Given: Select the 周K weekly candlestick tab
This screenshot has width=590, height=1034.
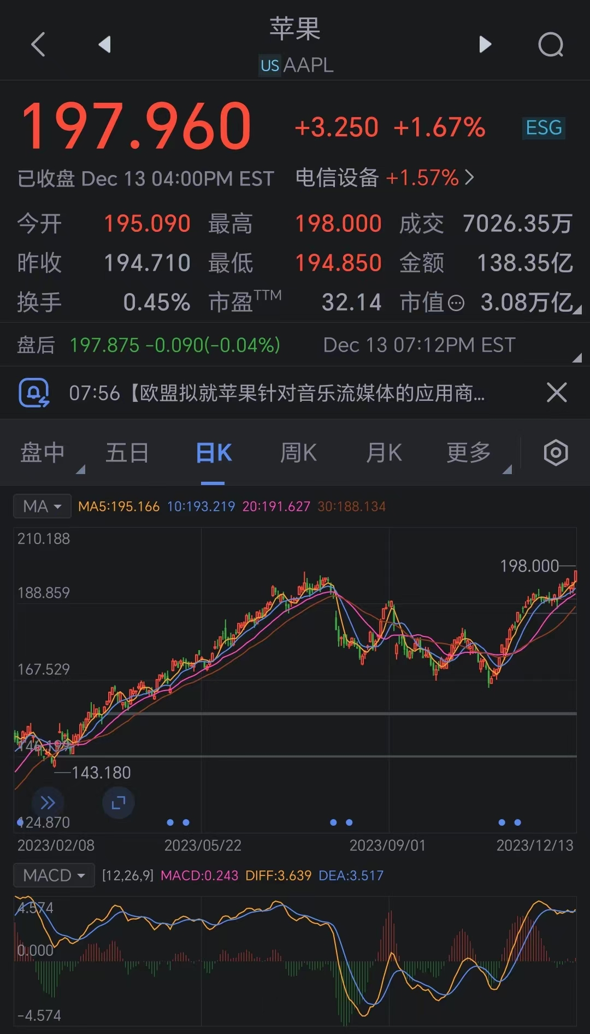Looking at the screenshot, I should click(x=298, y=453).
